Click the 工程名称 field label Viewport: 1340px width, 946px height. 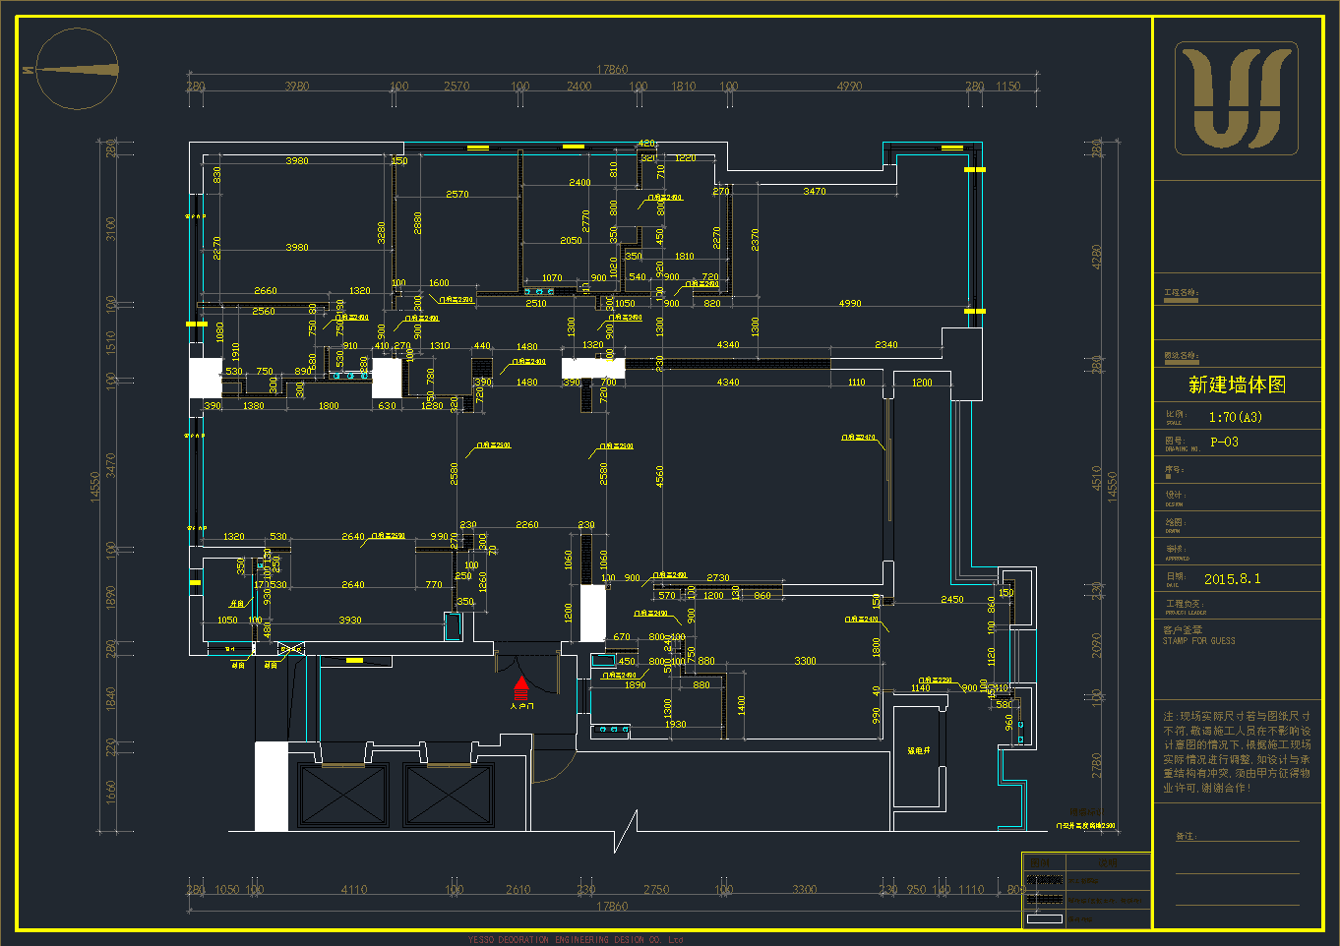(1182, 292)
